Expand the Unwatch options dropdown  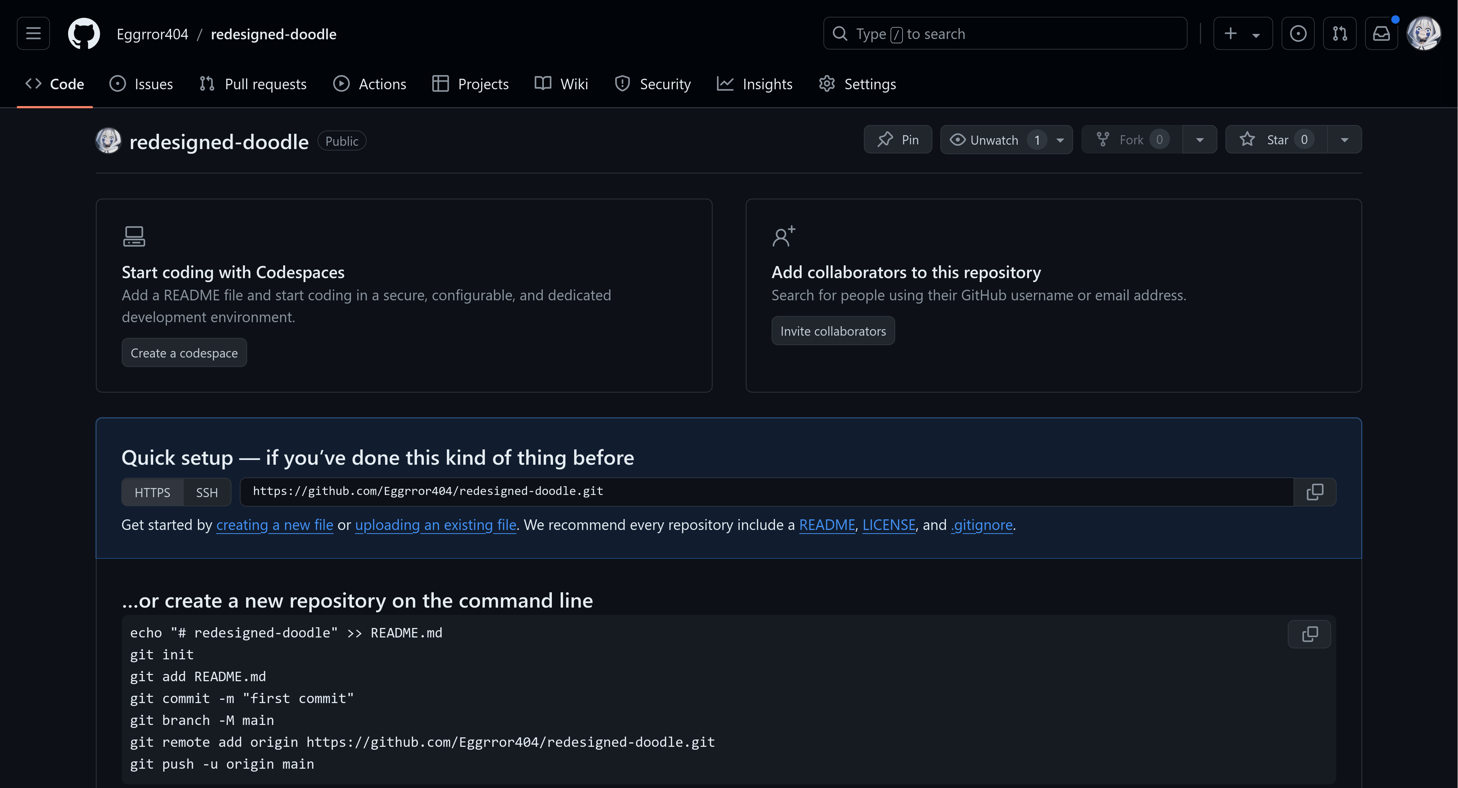(x=1060, y=139)
